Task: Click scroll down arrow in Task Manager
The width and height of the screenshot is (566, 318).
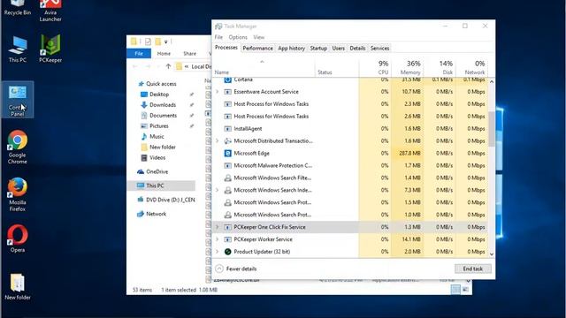Action: (x=492, y=254)
